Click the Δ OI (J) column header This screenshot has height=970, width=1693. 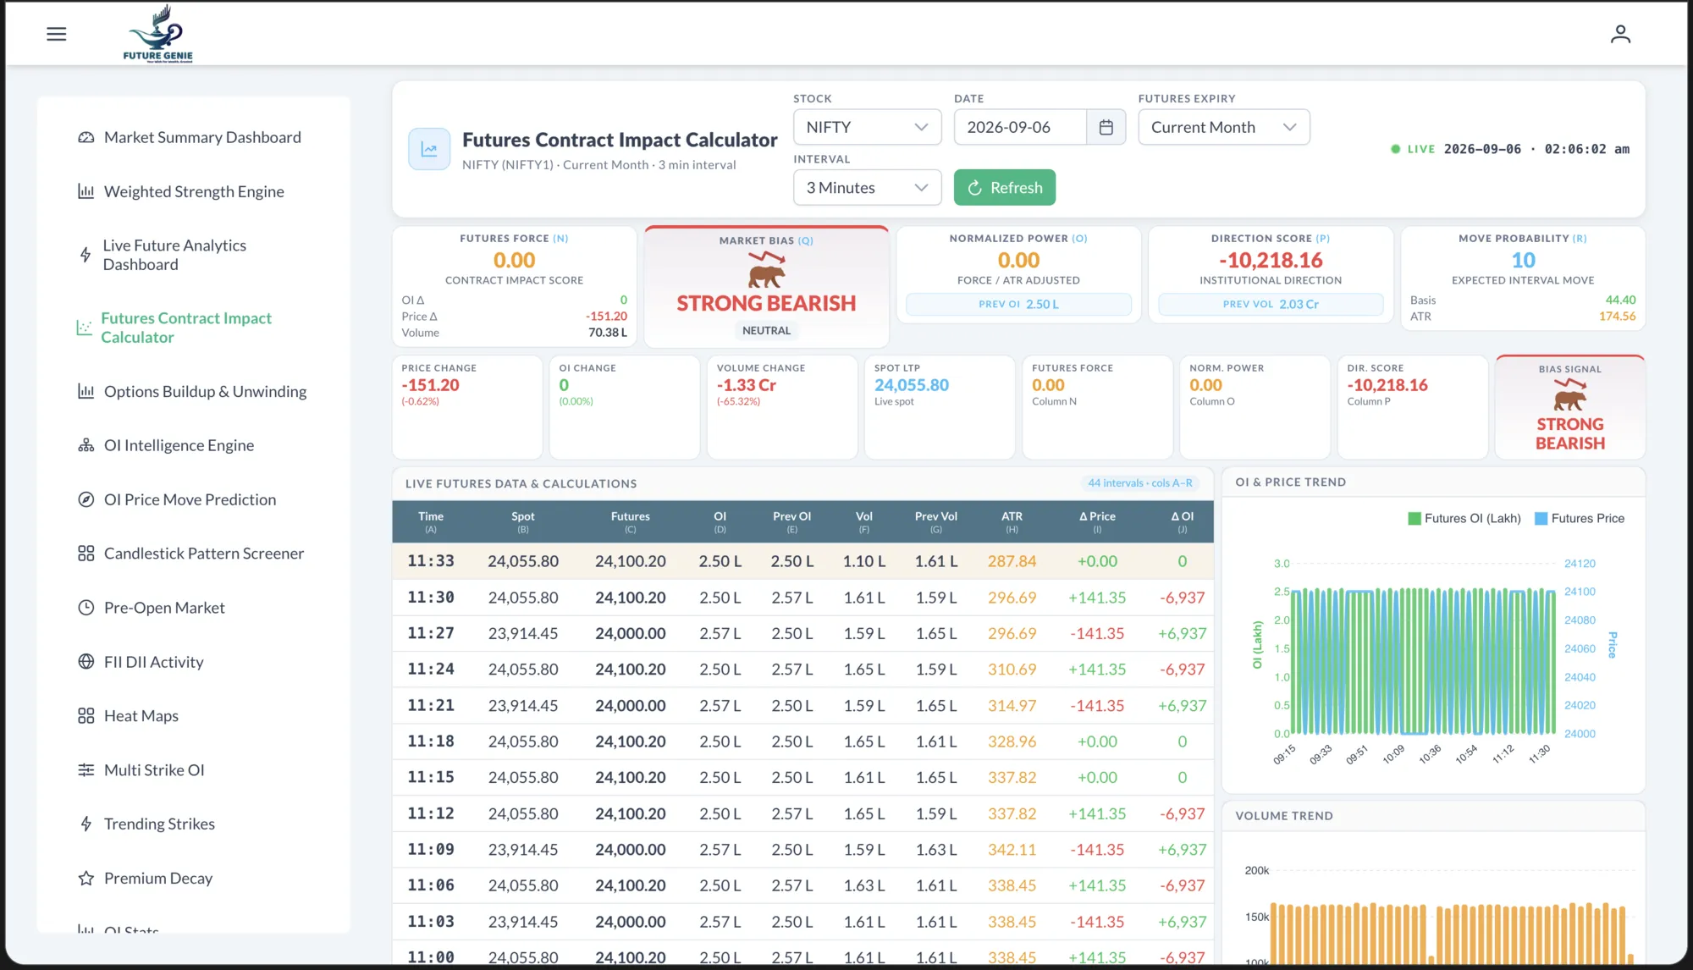(1182, 521)
